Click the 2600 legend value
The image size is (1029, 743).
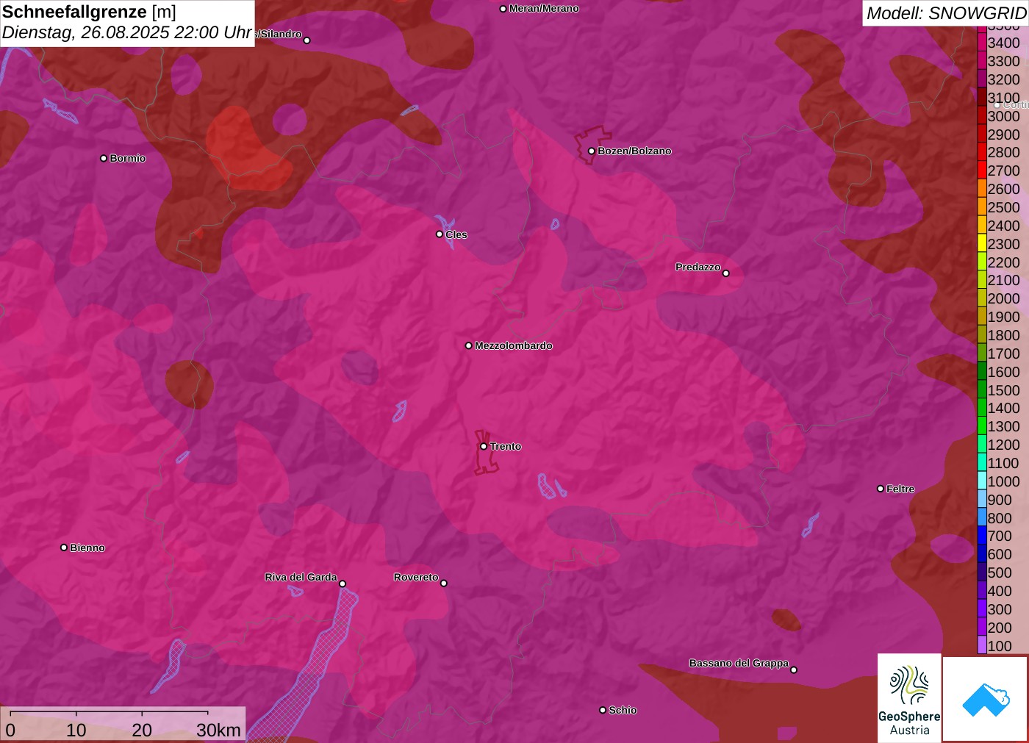coord(1003,189)
